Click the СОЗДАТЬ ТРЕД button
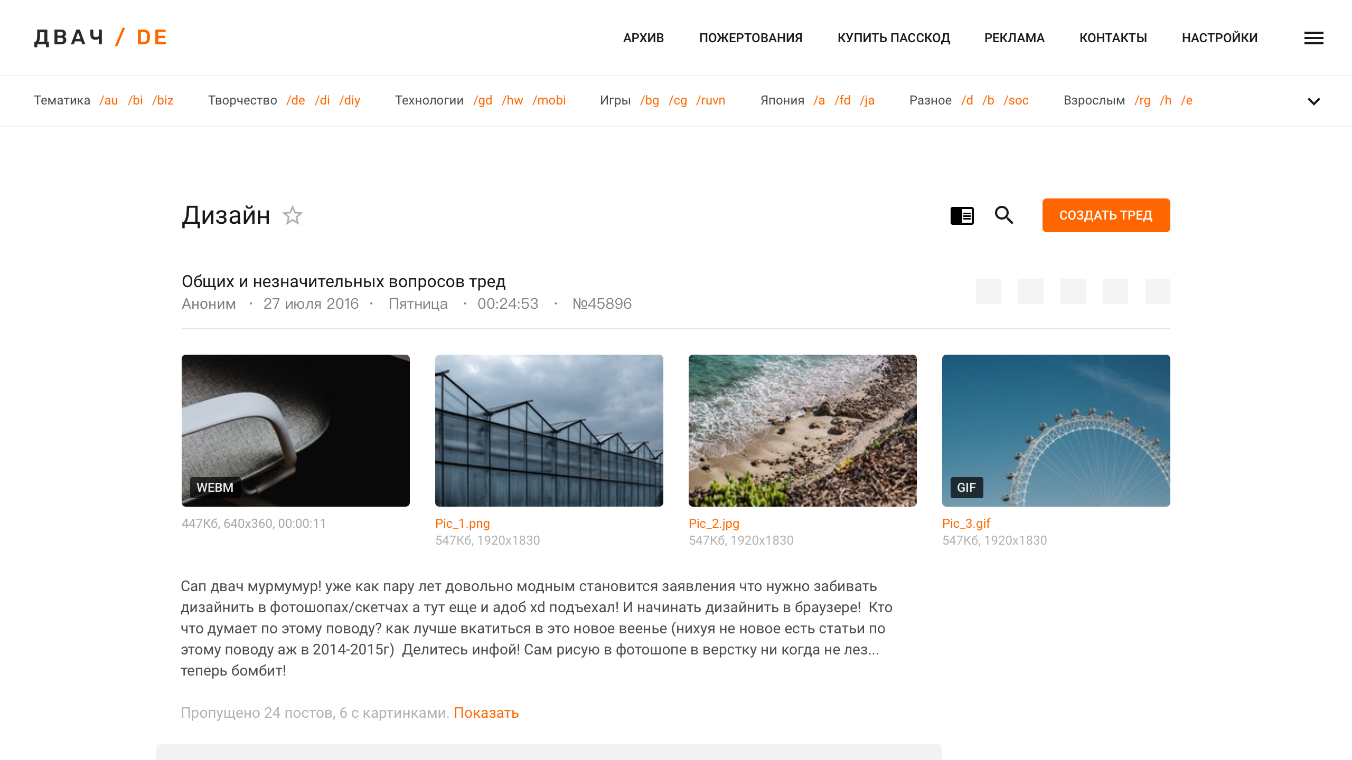The width and height of the screenshot is (1352, 760). [x=1106, y=215]
